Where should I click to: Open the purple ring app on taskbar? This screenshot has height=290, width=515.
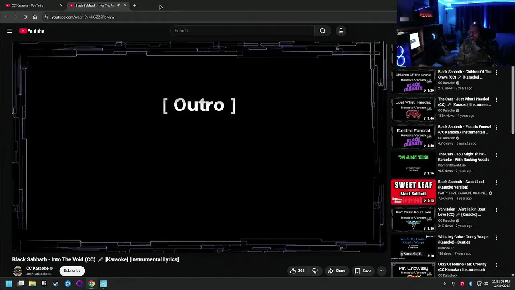pos(80,284)
